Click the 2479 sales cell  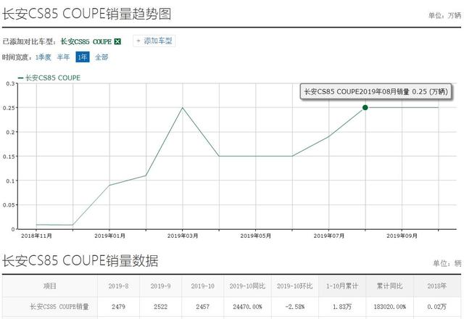[118, 307]
